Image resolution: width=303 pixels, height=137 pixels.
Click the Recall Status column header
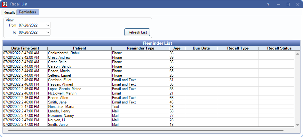tap(279, 48)
